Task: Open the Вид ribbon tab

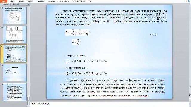Action: click(x=90, y=1)
